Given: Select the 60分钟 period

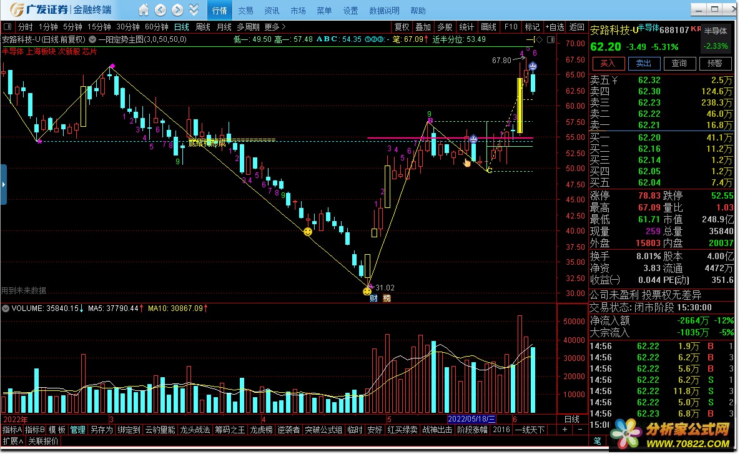Looking at the screenshot, I should point(157,27).
